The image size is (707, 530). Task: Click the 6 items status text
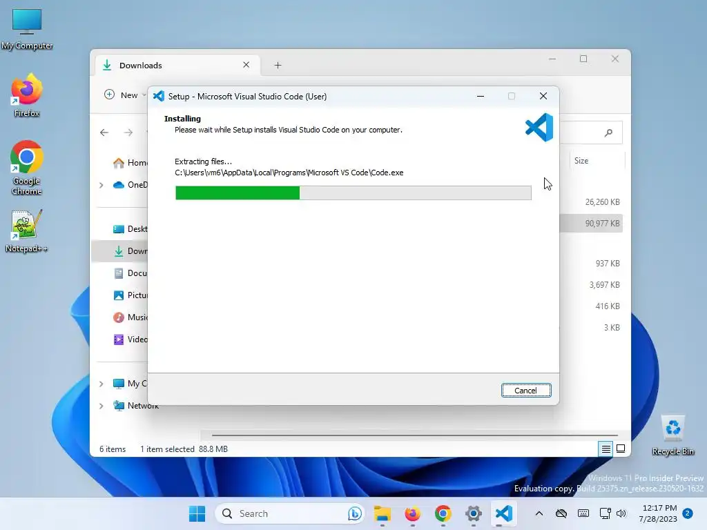[x=113, y=449]
